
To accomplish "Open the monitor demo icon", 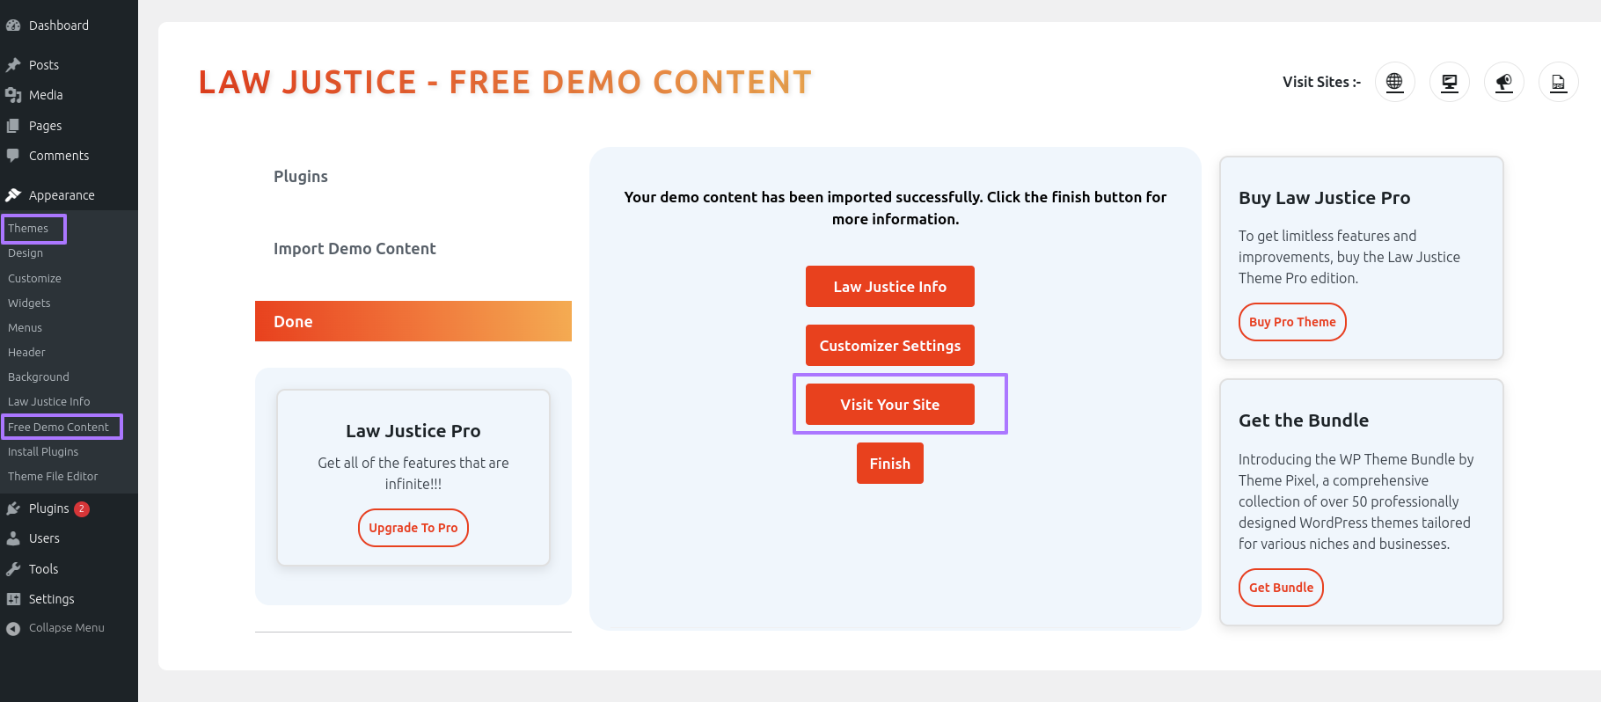I will 1450,82.
